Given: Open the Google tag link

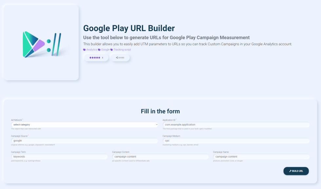Looking at the screenshot, I should click(105, 50).
